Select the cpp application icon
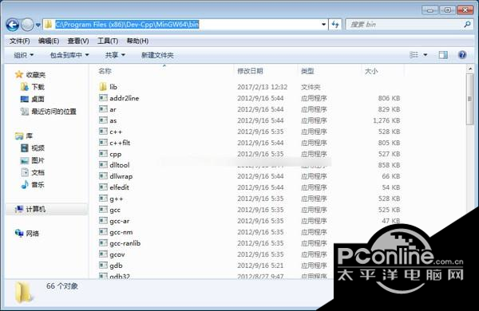 click(x=103, y=154)
